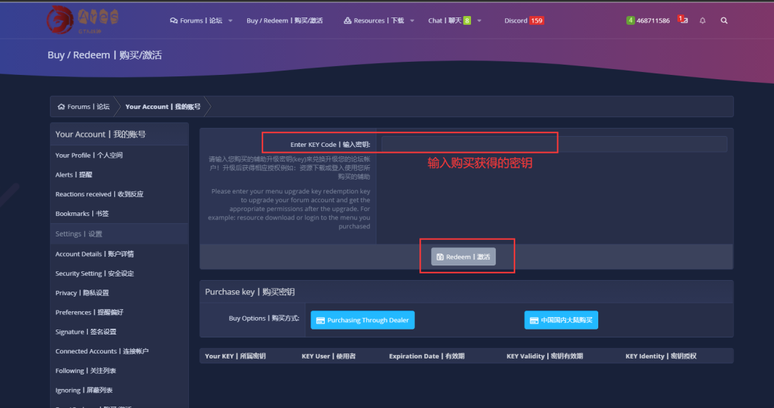Open Resources | 下载 nav item
Image resolution: width=774 pixels, height=408 pixels.
coord(374,21)
